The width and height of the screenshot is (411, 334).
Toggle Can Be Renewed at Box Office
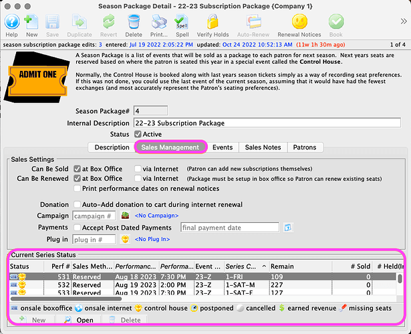point(77,179)
